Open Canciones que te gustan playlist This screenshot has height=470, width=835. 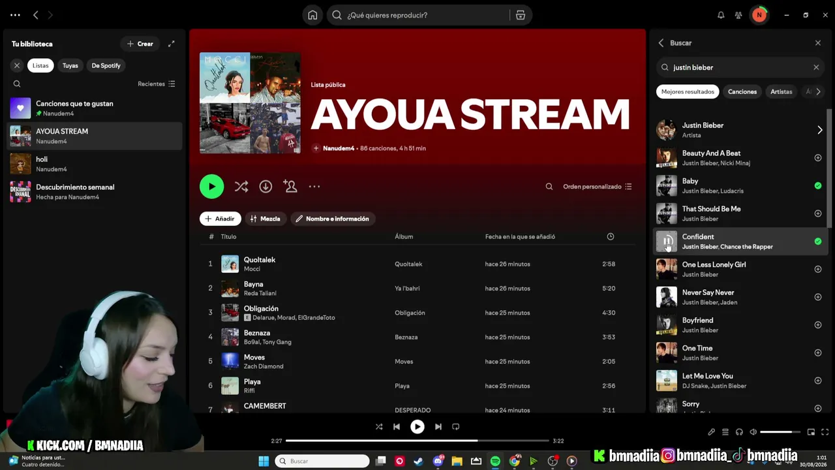coord(95,108)
